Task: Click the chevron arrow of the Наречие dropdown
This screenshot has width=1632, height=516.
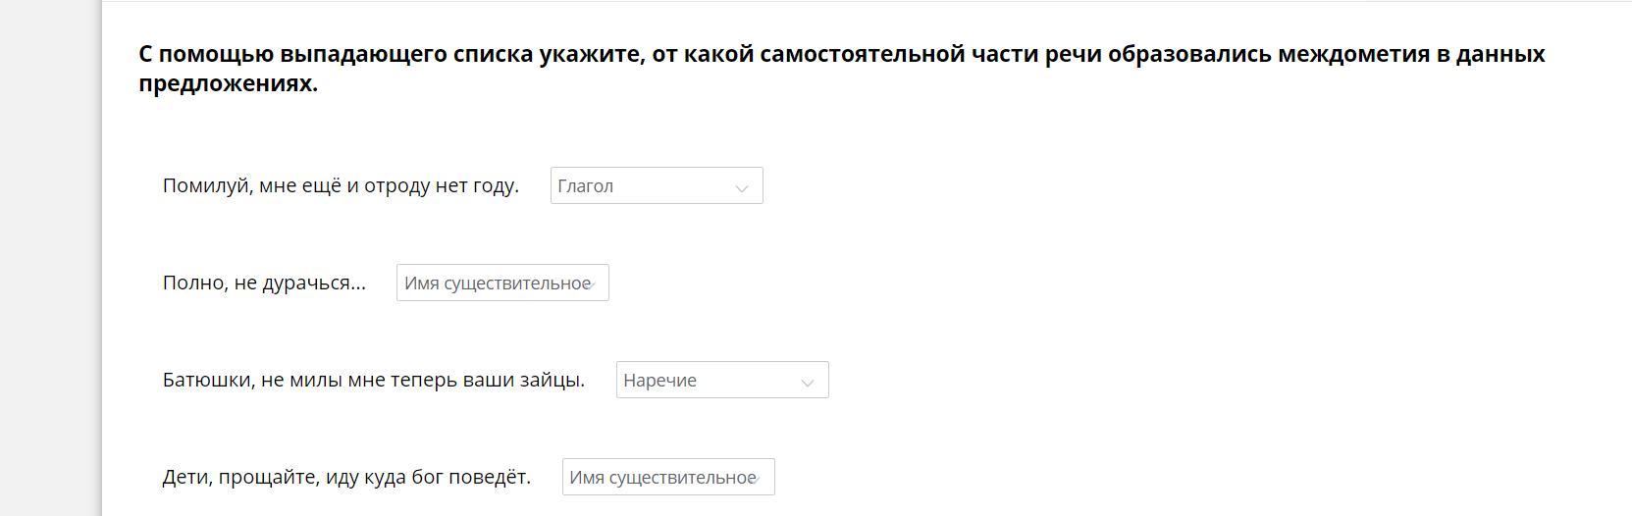Action: tap(808, 382)
